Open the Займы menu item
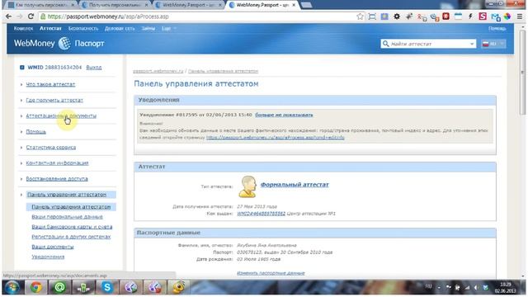Screen dimensions: 528x297 click(148, 29)
